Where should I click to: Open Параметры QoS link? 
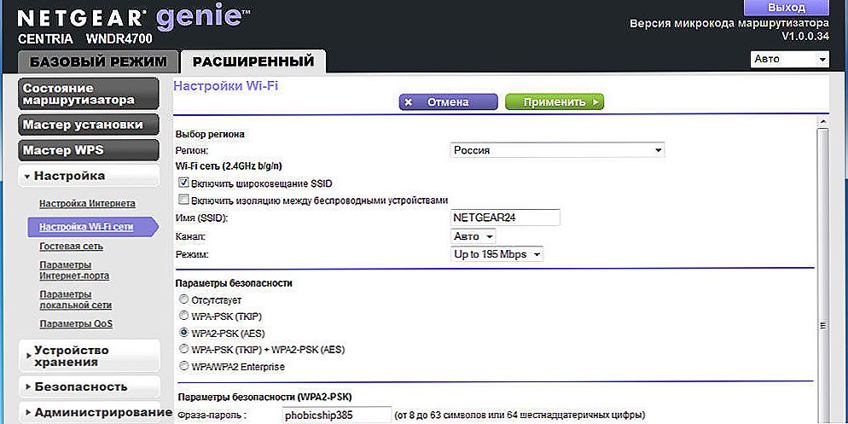76,324
